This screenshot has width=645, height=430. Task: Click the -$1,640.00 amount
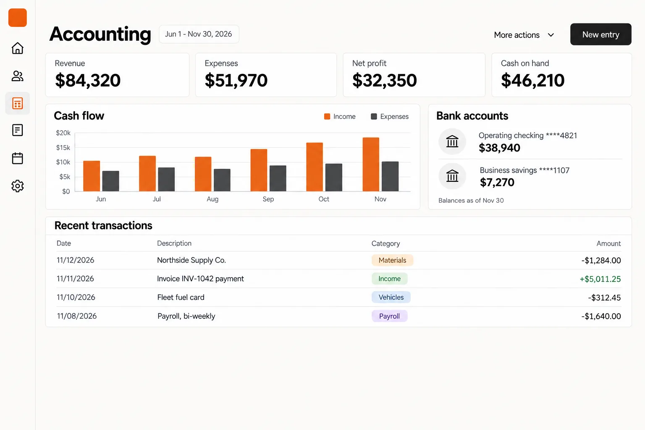pyautogui.click(x=601, y=316)
